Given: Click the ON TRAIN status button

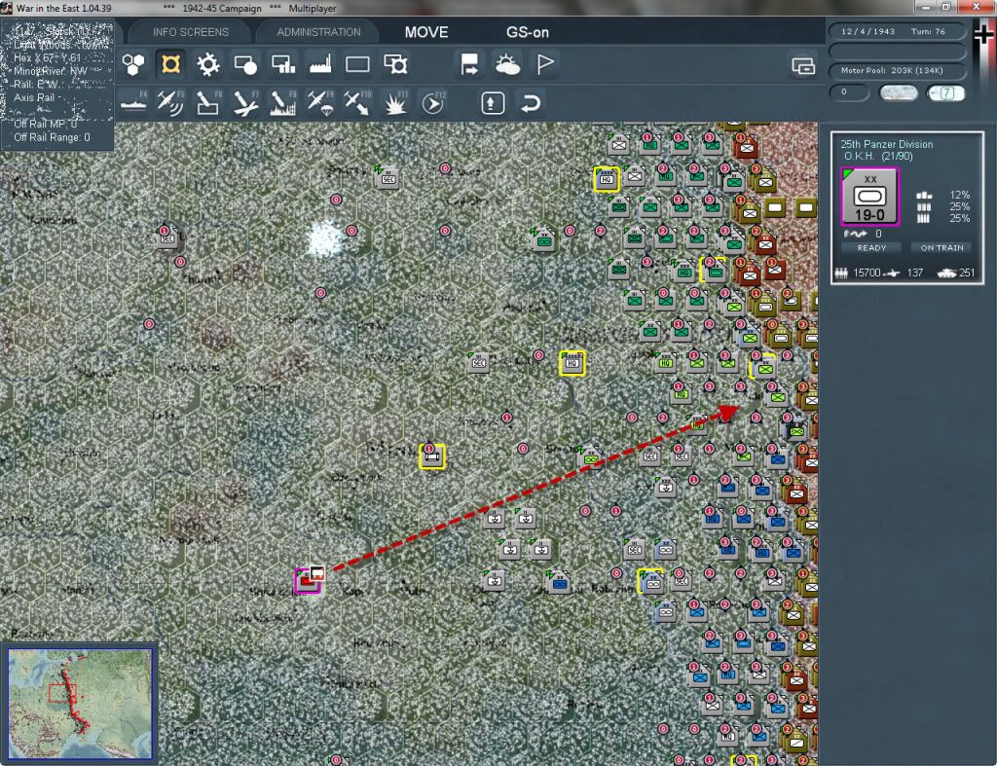Looking at the screenshot, I should click(x=942, y=248).
